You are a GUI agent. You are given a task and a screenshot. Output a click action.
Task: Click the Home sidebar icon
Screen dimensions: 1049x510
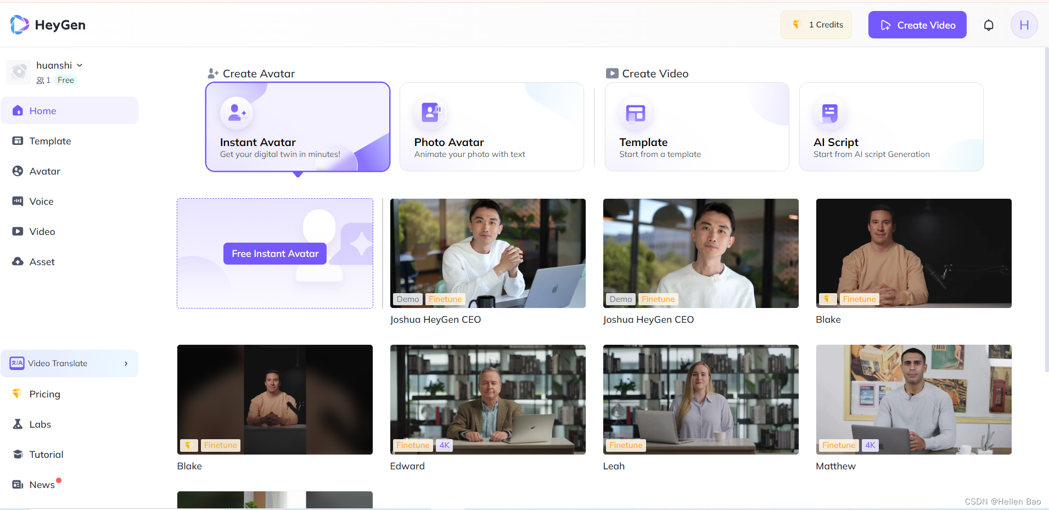tap(18, 110)
